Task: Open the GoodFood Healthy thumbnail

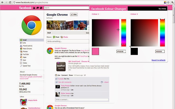Action: click(61, 66)
